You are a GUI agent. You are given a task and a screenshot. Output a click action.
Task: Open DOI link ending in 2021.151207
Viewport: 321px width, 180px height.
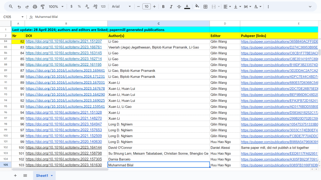tap(64, 41)
